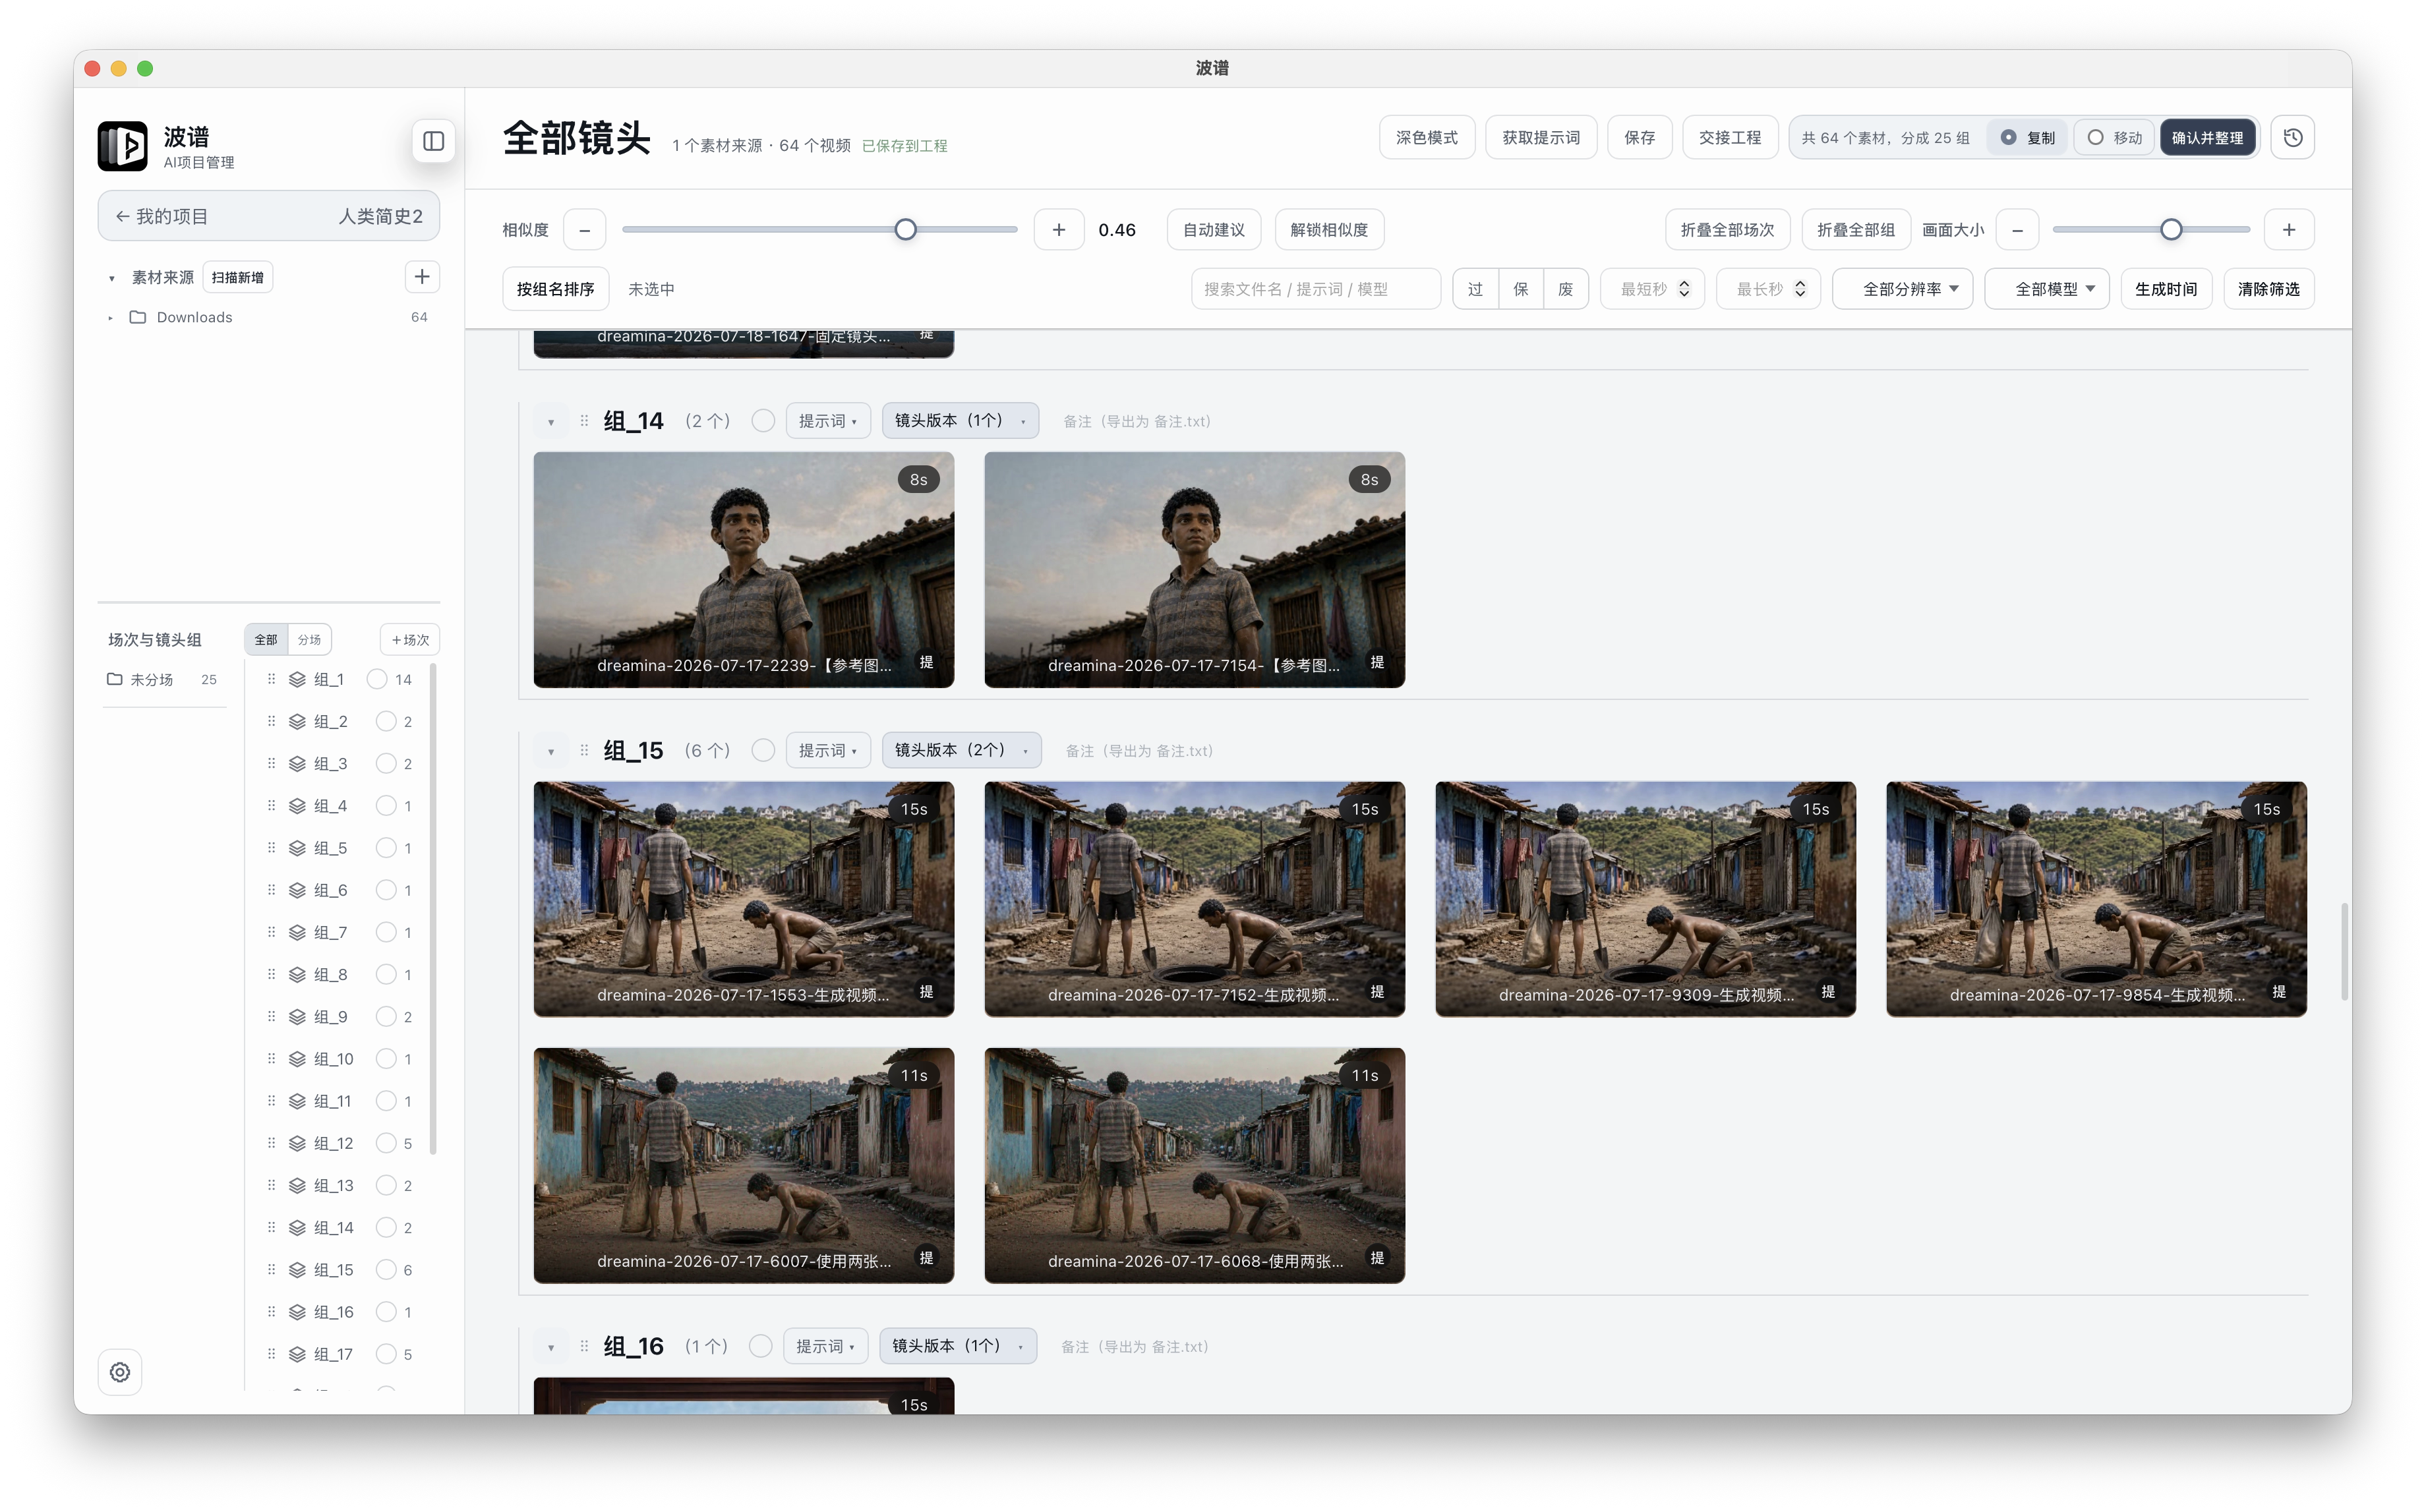Click the main content vertical scrollbar
The height and width of the screenshot is (1512, 2426).
point(2344,951)
